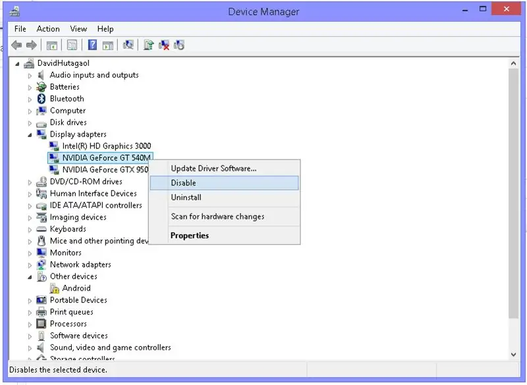
Task: Click the status bar text 'Disables the selected device.'
Action: [58, 370]
